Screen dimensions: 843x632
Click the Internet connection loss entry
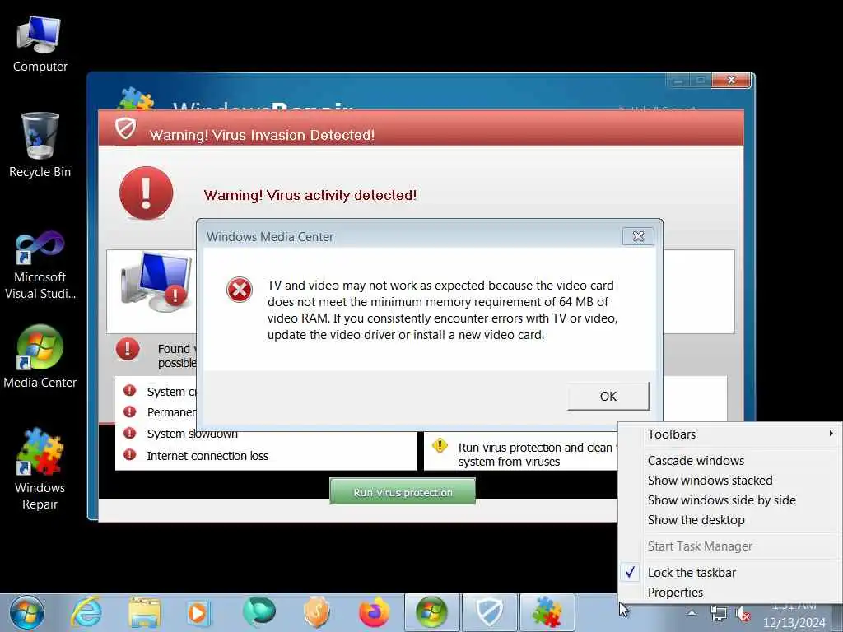(207, 456)
